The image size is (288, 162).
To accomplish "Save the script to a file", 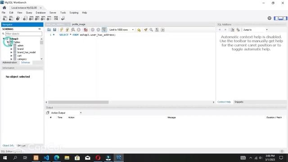I will (54, 30).
